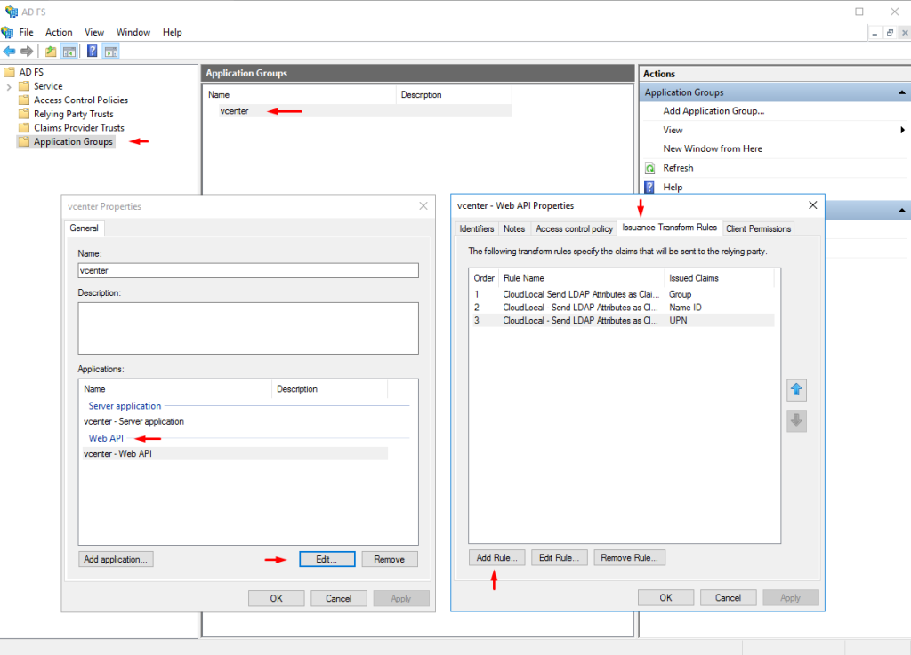
Task: Click the Add Rule... button
Action: 496,557
